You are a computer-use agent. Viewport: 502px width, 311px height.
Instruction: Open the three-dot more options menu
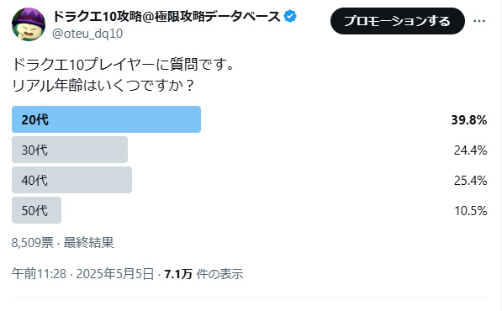click(x=479, y=21)
